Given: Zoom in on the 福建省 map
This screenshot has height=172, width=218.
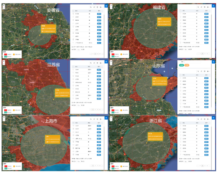Looking at the screenshot, I should pos(111,5).
